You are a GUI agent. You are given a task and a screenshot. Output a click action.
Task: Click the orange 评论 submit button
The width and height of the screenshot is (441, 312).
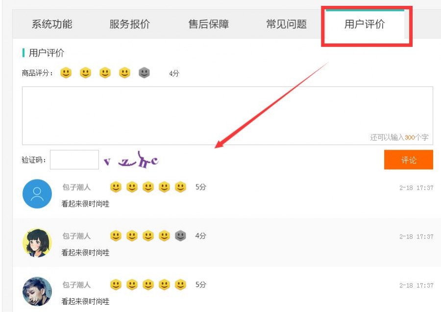[x=408, y=159]
